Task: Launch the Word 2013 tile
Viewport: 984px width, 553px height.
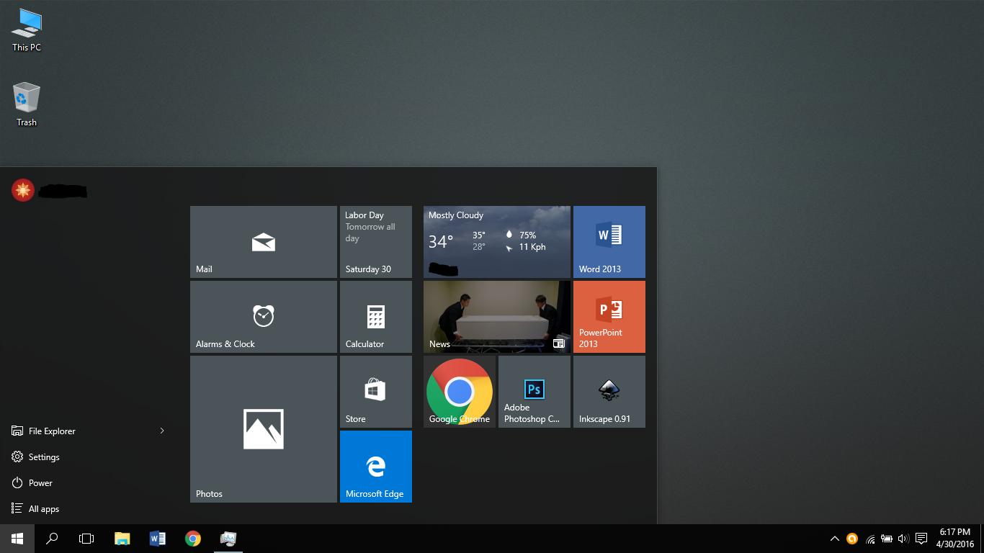Action: [609, 242]
